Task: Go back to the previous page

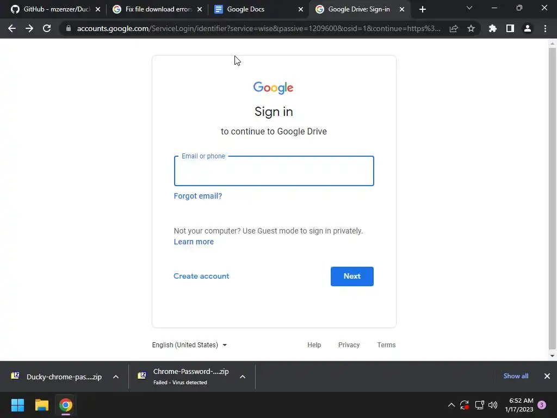Action: coord(12,28)
